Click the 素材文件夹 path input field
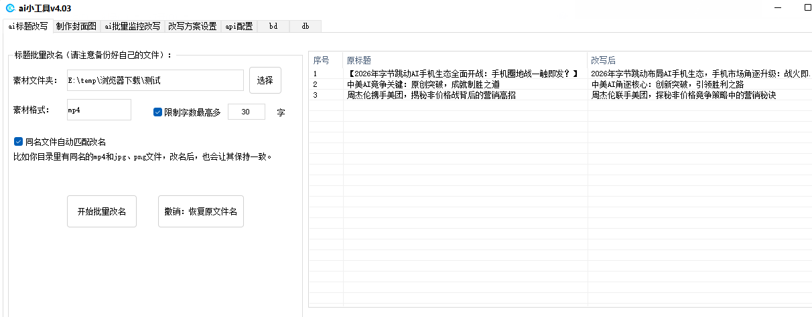Screen dimensions: 812x317 point(155,80)
